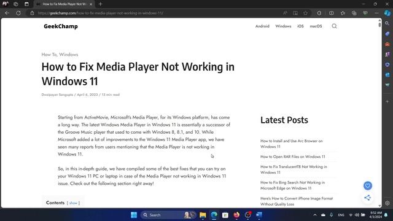Open Collections from the toolbar

pyautogui.click(x=354, y=13)
